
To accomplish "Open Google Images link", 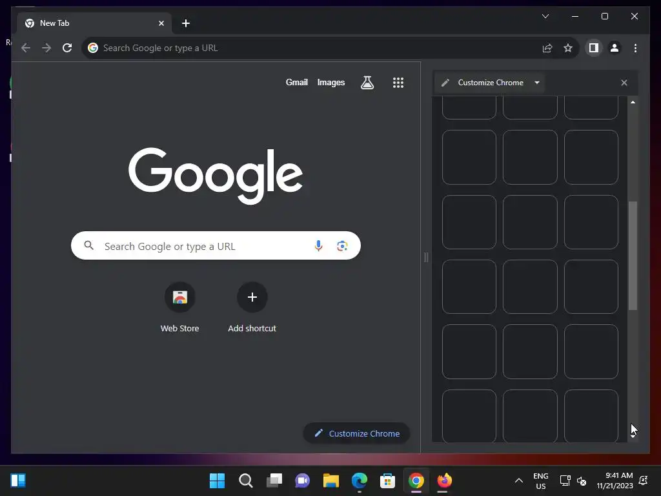I will pyautogui.click(x=331, y=82).
